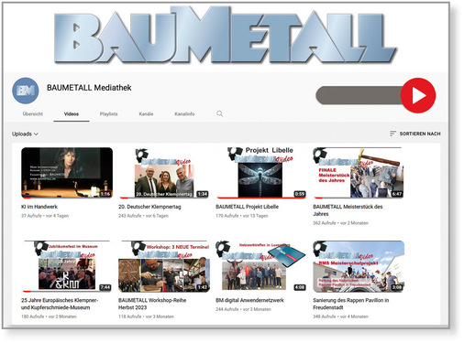Switch to the Übersicht tab
This screenshot has width=464, height=343.
33,113
